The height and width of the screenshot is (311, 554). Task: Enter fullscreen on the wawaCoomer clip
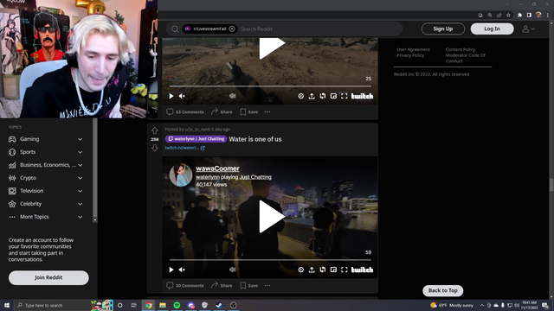[345, 270]
